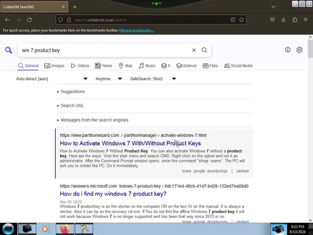Open the Extensions puzzle icon
Viewport: 313px width, 235px height.
[x=295, y=20]
